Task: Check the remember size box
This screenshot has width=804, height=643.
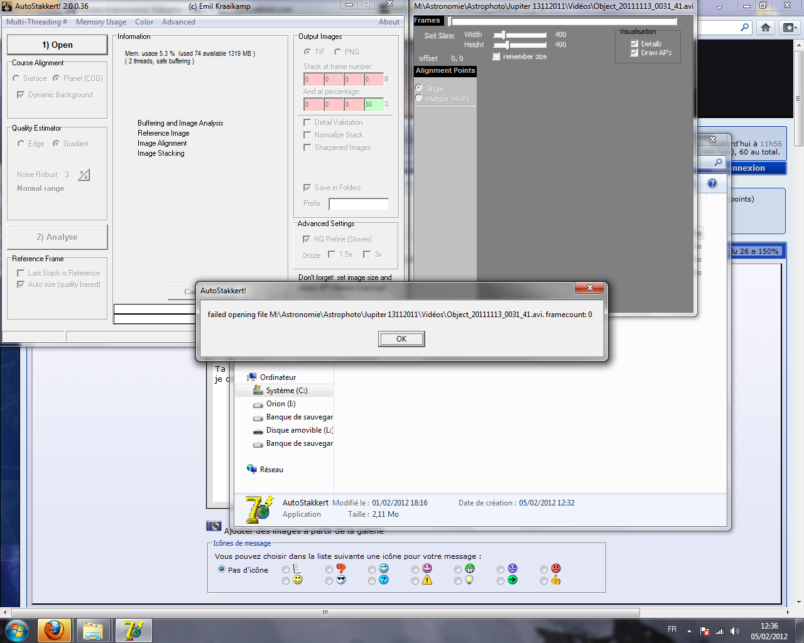Action: (496, 57)
